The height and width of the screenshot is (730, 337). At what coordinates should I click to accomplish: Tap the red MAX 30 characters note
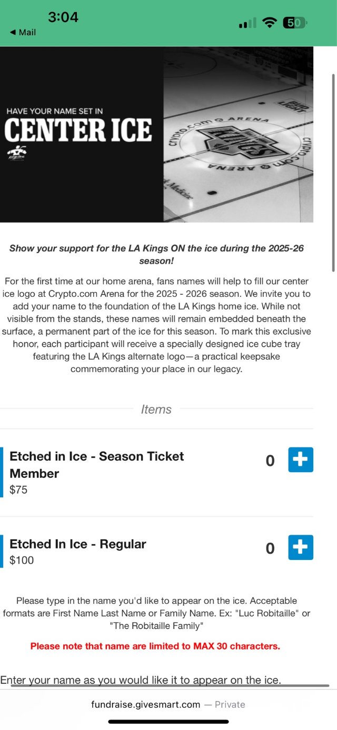[x=155, y=646]
